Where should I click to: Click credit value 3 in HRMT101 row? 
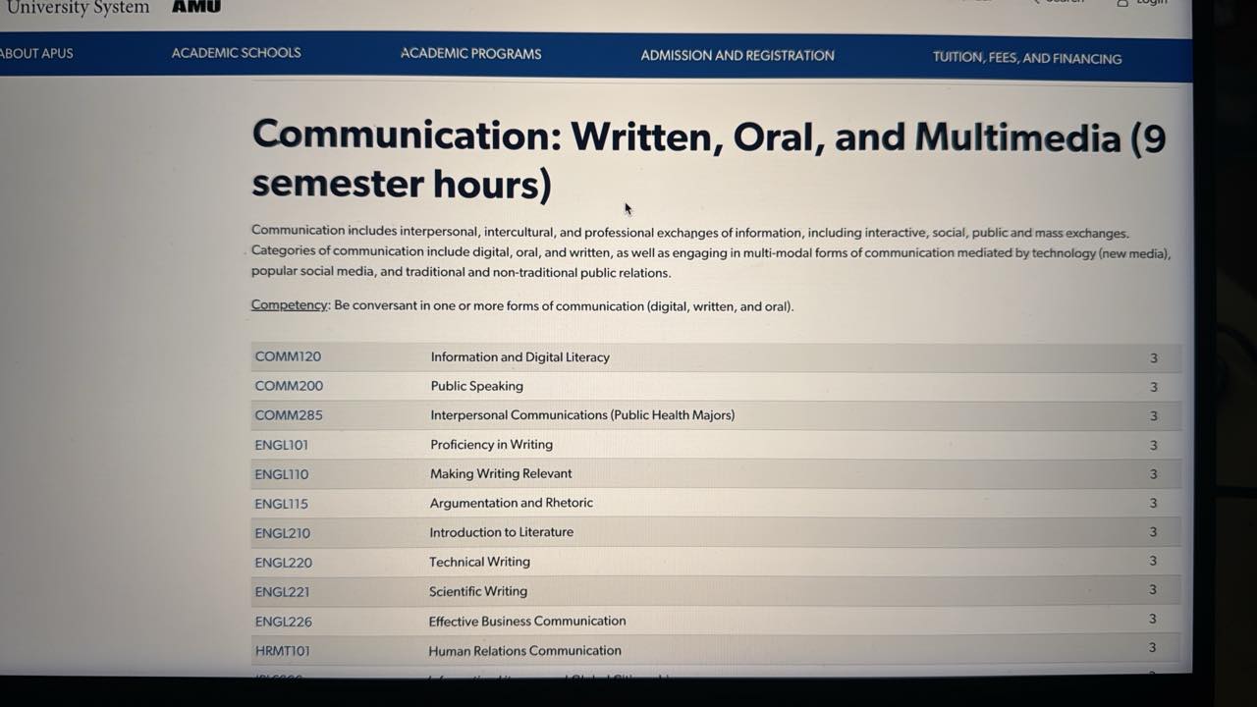coord(1152,648)
